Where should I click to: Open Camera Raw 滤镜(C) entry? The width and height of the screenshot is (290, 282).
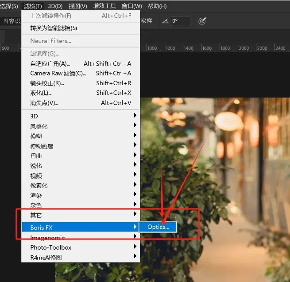coord(81,73)
